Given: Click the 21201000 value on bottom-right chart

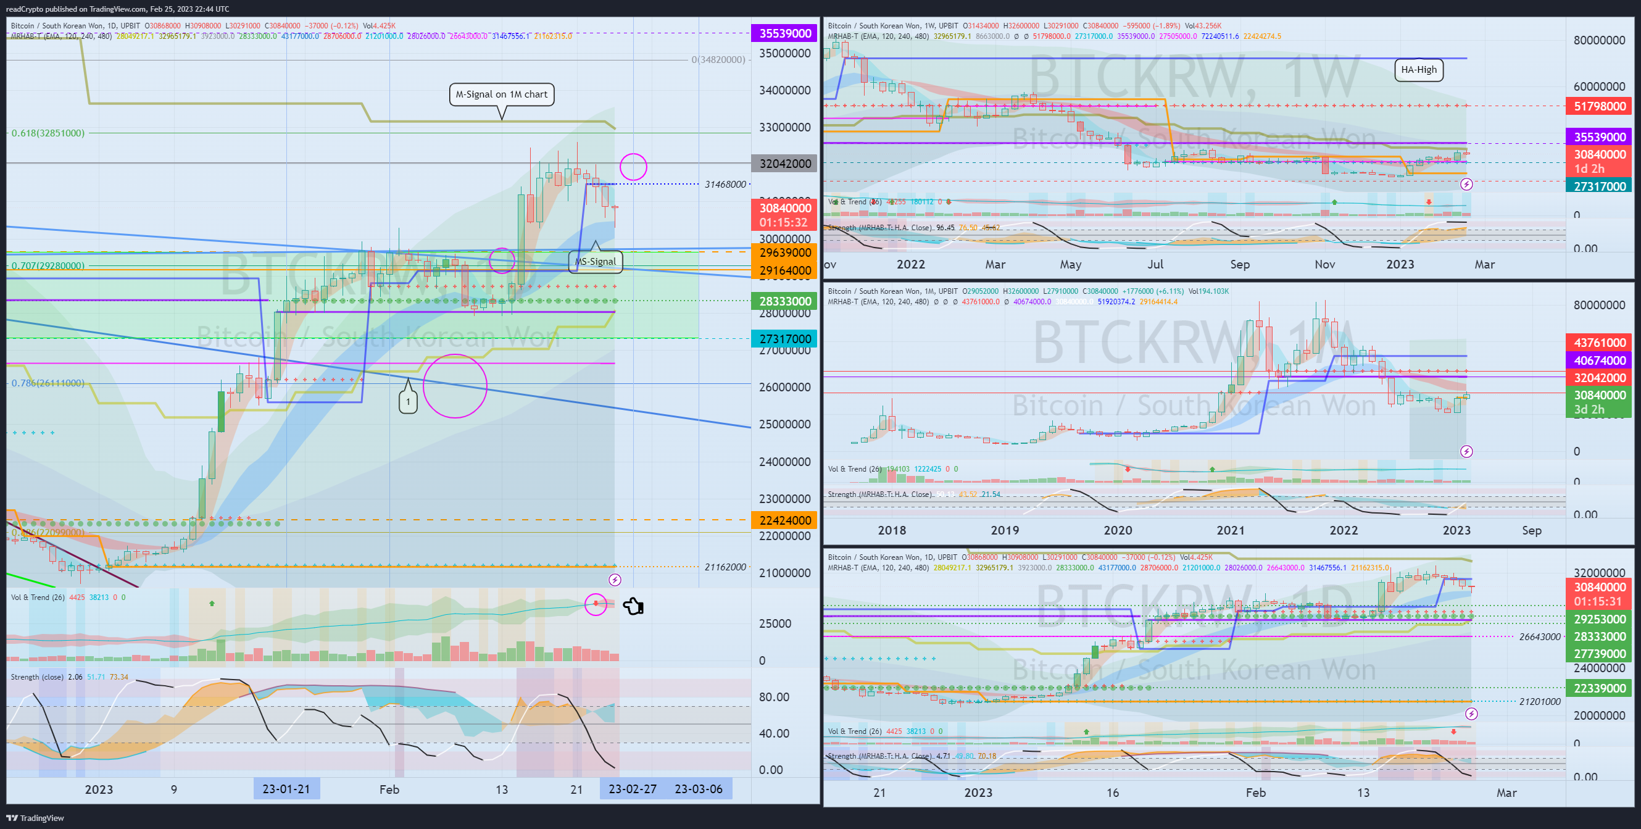Looking at the screenshot, I should pos(1540,702).
